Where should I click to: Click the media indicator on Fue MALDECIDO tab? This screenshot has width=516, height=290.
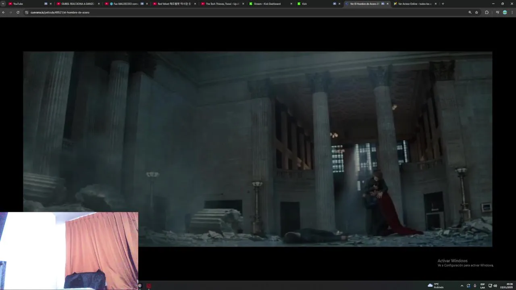[142, 4]
